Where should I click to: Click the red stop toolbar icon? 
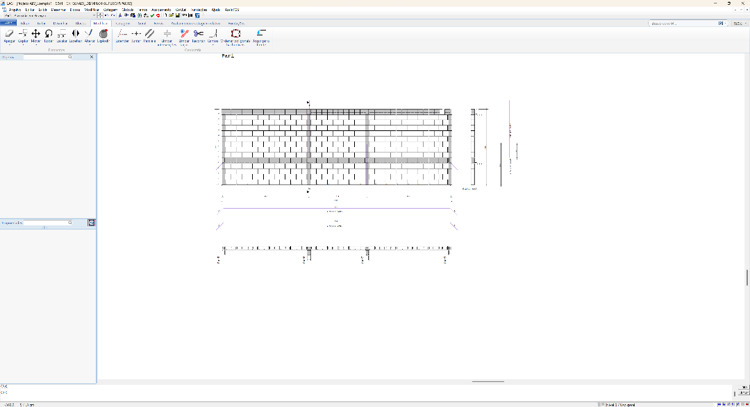pyautogui.click(x=158, y=15)
